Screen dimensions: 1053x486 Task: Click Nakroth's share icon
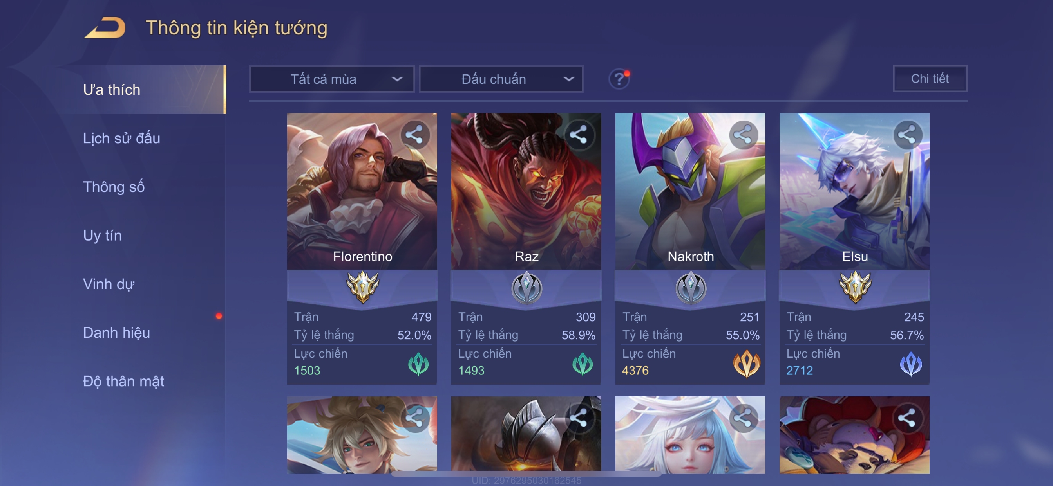[743, 135]
